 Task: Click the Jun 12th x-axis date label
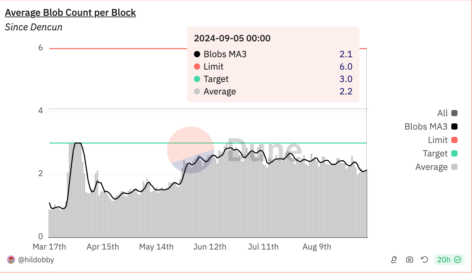tap(210, 247)
